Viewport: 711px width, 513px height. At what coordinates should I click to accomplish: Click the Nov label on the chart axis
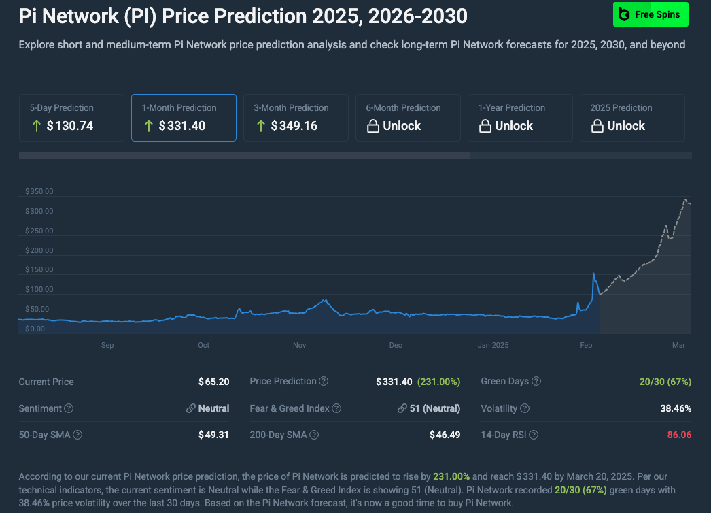(300, 345)
